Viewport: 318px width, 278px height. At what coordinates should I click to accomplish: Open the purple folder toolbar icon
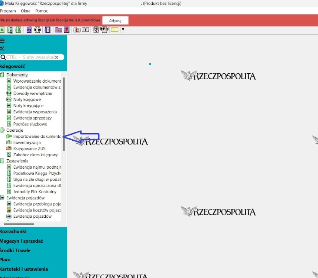tap(58, 30)
